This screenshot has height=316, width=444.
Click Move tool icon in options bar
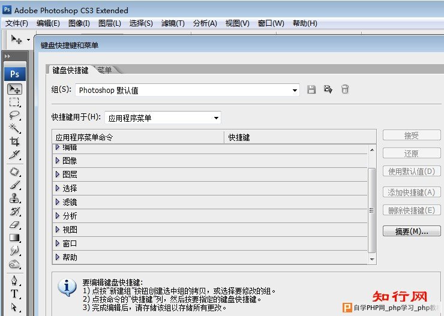[16, 40]
